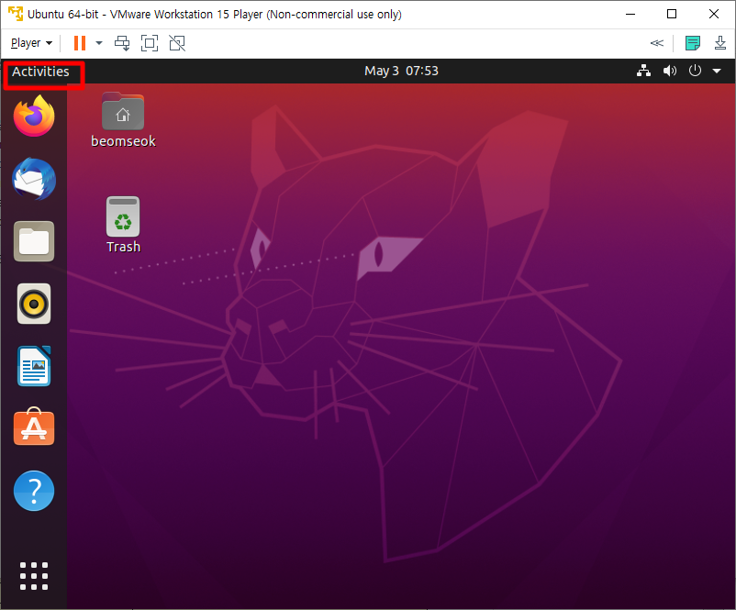Open the Player menu in VMware toolbar
This screenshot has height=610, width=736.
point(31,43)
